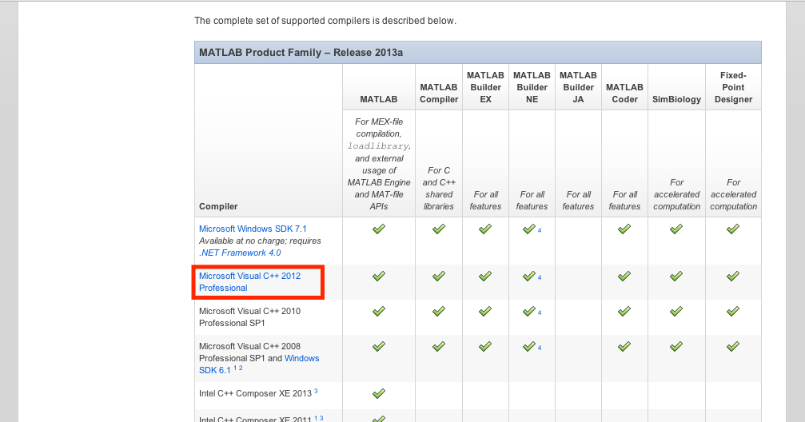Click the 'MATLAB Builder EX' column header

coord(485,87)
